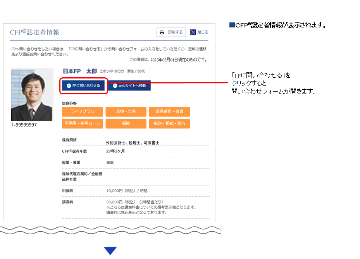This screenshot has width=360, height=259.
Task: Choose the 不動産・住宅ローン tag
Action: click(83, 124)
